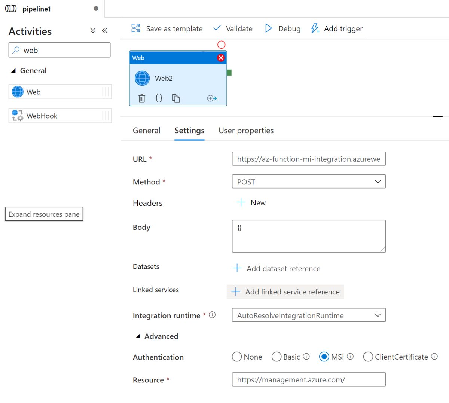Select None authentication option

[x=237, y=357]
